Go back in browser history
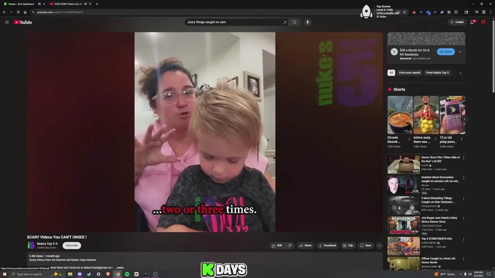 (4, 12)
